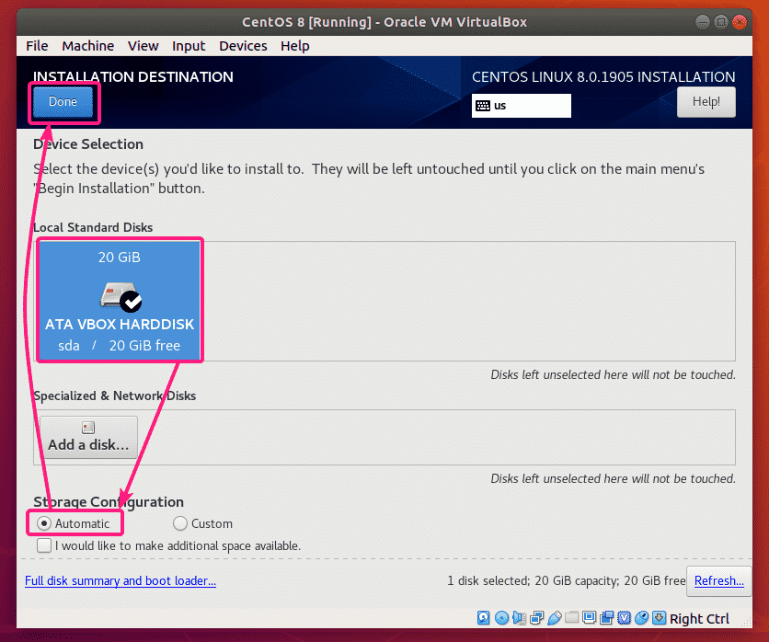
Task: Click the Right Ctrl host key label
Action: coord(699,618)
